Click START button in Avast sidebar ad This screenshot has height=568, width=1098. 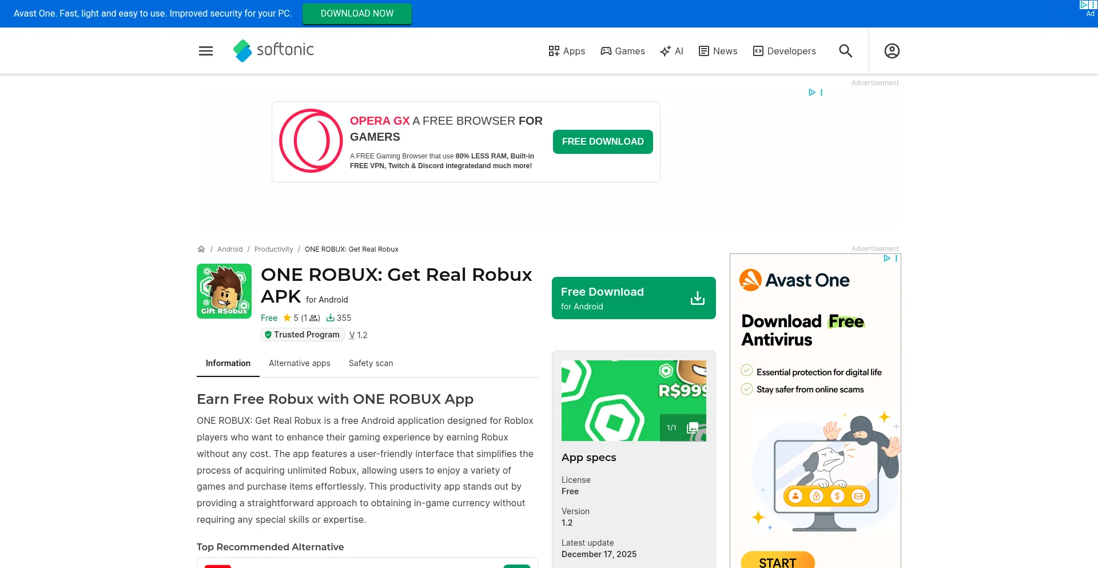click(778, 561)
